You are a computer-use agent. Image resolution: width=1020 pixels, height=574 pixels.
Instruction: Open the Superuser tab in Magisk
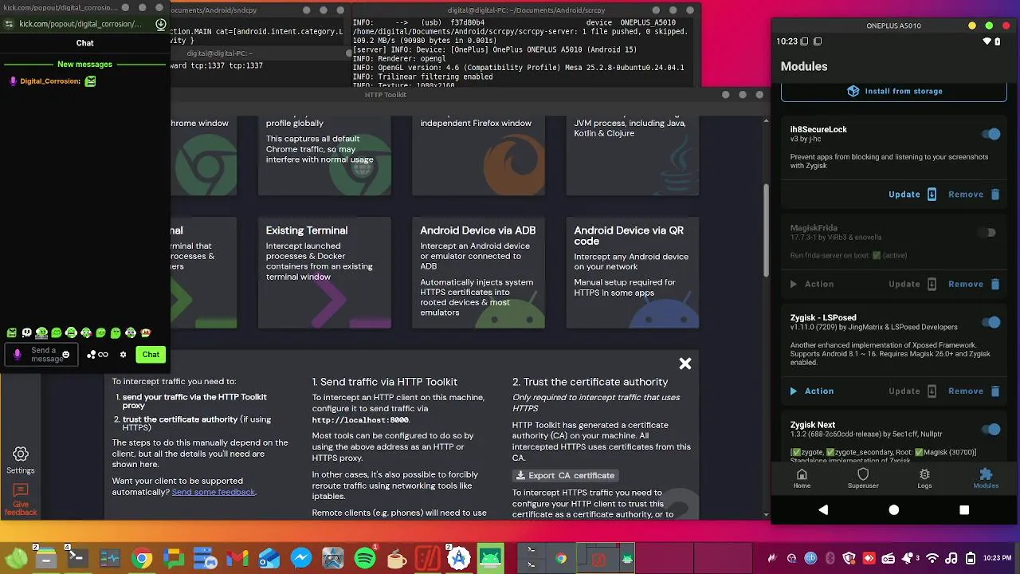point(863,478)
